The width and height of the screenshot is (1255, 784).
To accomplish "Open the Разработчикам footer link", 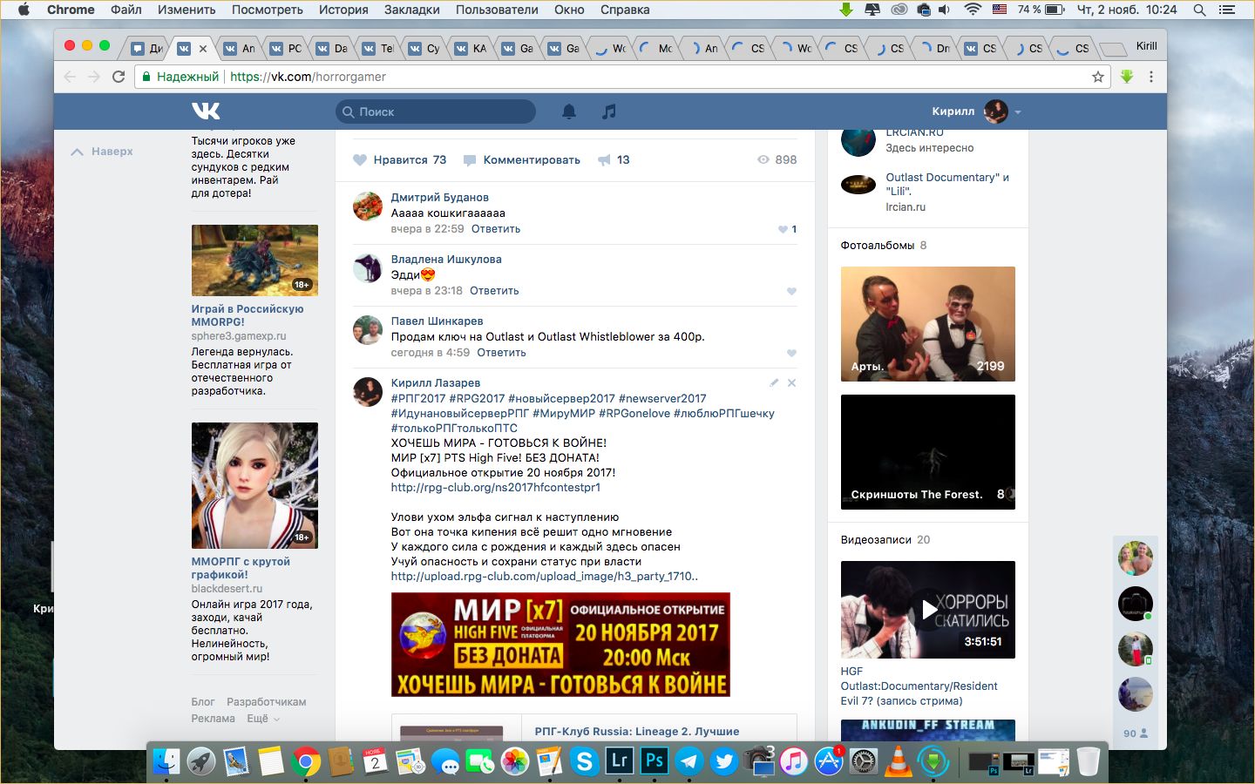I will tap(267, 702).
